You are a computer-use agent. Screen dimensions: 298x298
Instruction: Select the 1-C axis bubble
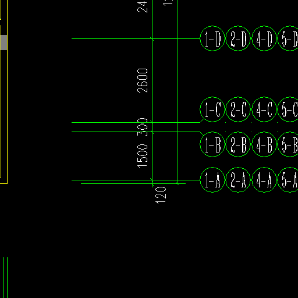point(212,109)
